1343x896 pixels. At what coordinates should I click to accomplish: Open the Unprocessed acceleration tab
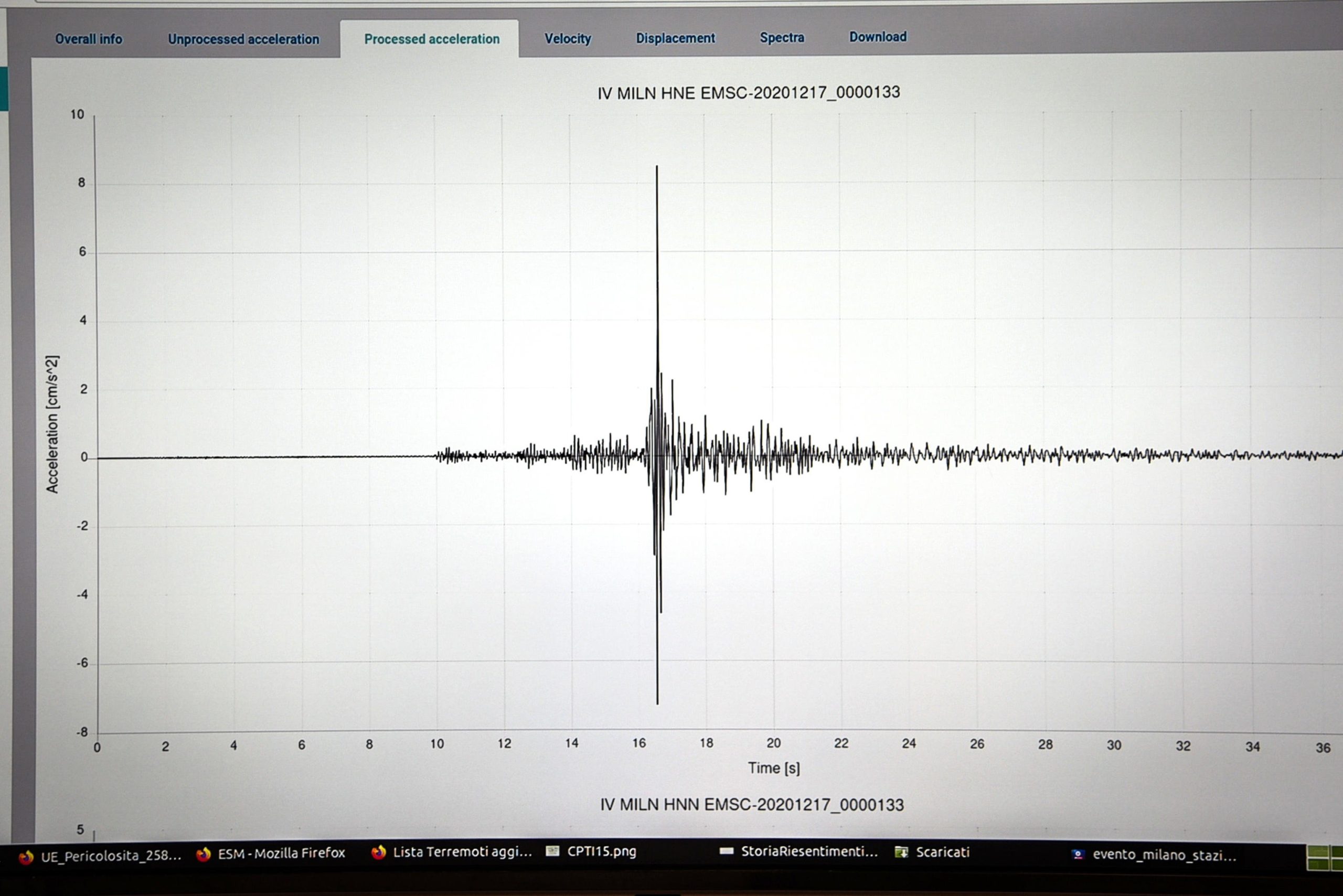click(x=242, y=39)
